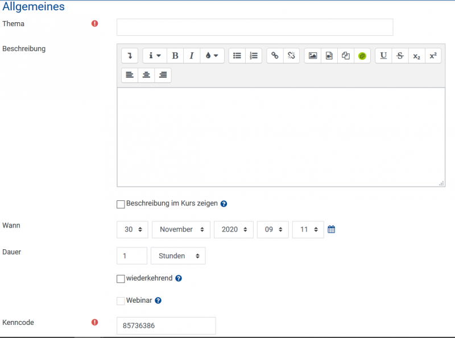Apply superscript formatting

coord(433,56)
